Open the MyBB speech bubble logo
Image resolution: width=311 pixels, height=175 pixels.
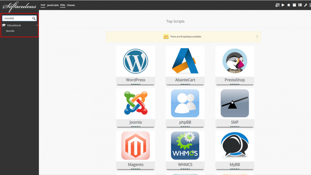click(234, 145)
